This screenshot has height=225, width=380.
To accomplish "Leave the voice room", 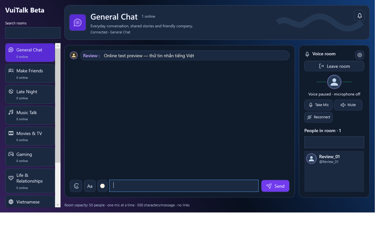I will 334,66.
